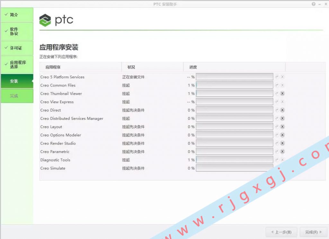Screen dimensions: 329x239
Task: Select the Creo Layout row name
Action: click(51, 127)
